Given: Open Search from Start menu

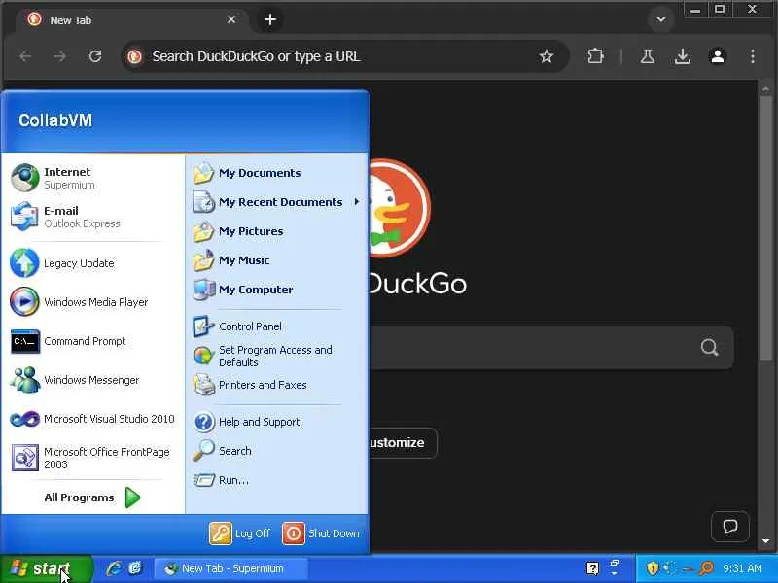Looking at the screenshot, I should click(x=276, y=451).
